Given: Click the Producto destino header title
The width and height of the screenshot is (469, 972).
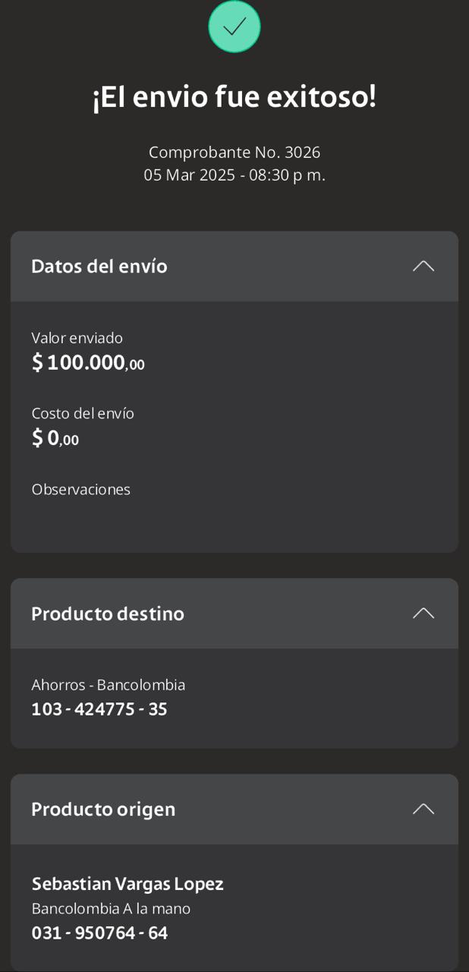Looking at the screenshot, I should coord(108,614).
